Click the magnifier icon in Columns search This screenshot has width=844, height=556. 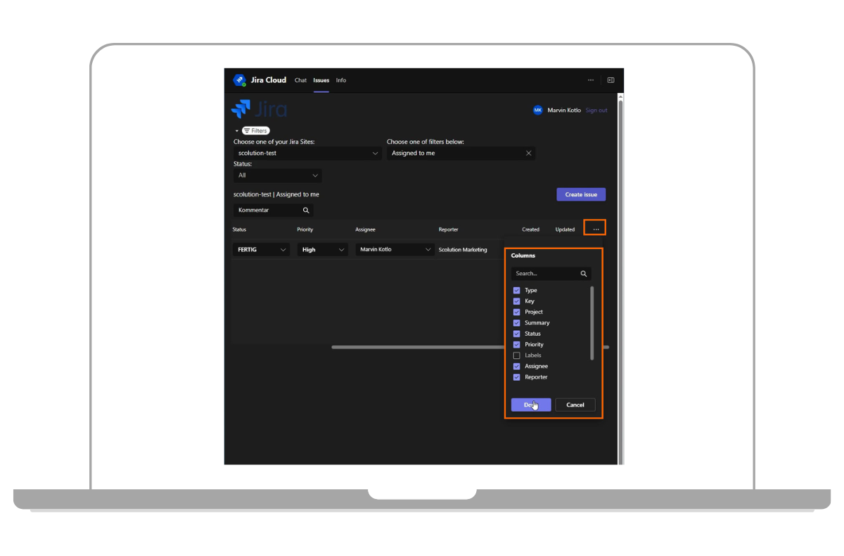tap(583, 274)
